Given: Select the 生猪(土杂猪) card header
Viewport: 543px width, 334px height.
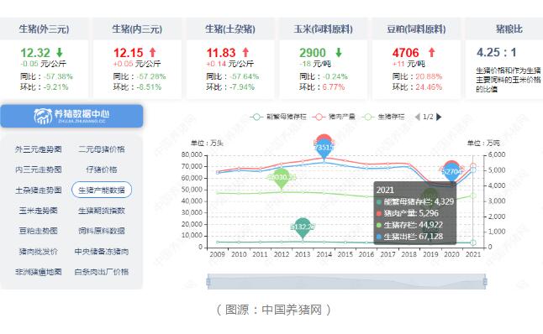Looking at the screenshot, I should (x=230, y=29).
